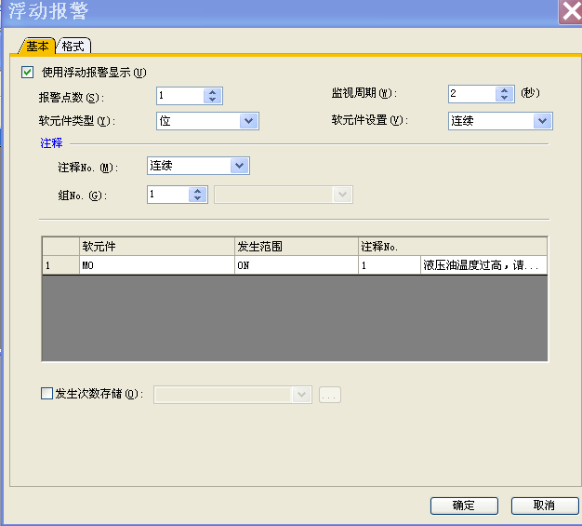Select comment cell 液压油温度过高
582x526 pixels.
[x=483, y=265]
